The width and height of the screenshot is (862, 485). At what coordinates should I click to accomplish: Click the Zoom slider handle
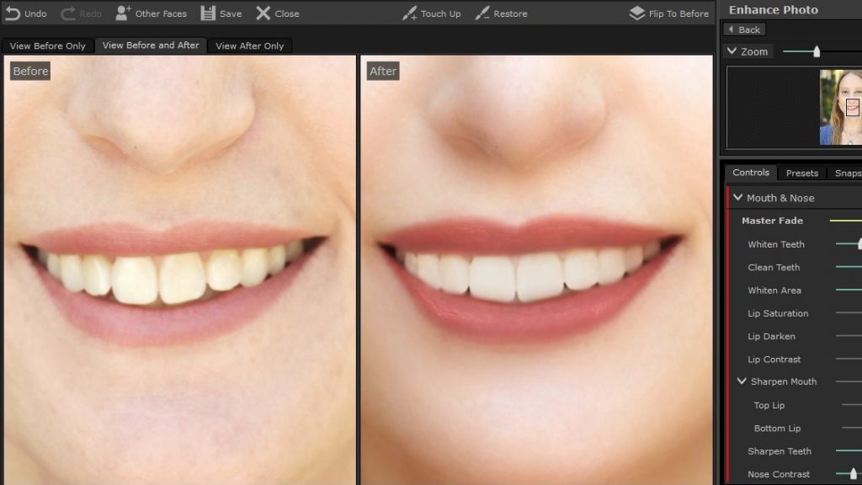817,51
